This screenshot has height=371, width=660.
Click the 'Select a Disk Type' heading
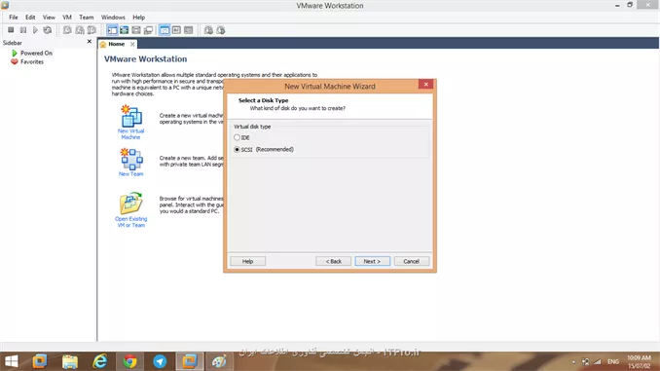[x=264, y=100]
